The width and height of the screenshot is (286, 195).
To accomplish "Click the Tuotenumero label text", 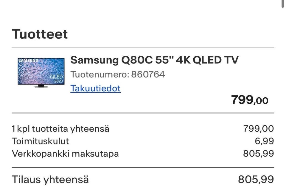I will click(x=99, y=74).
